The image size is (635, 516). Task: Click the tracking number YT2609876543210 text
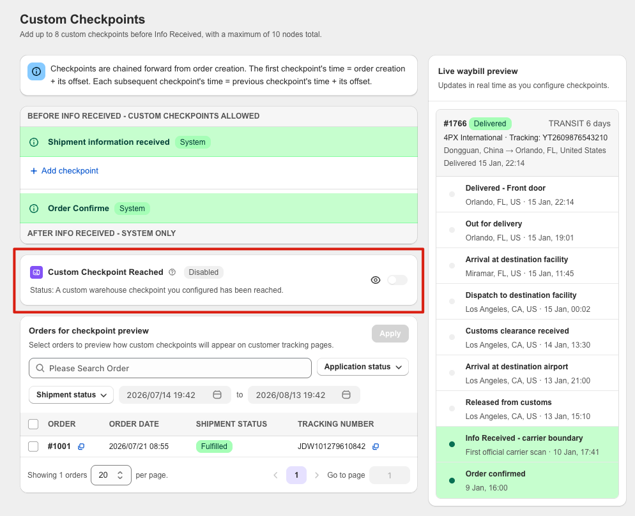pyautogui.click(x=575, y=138)
